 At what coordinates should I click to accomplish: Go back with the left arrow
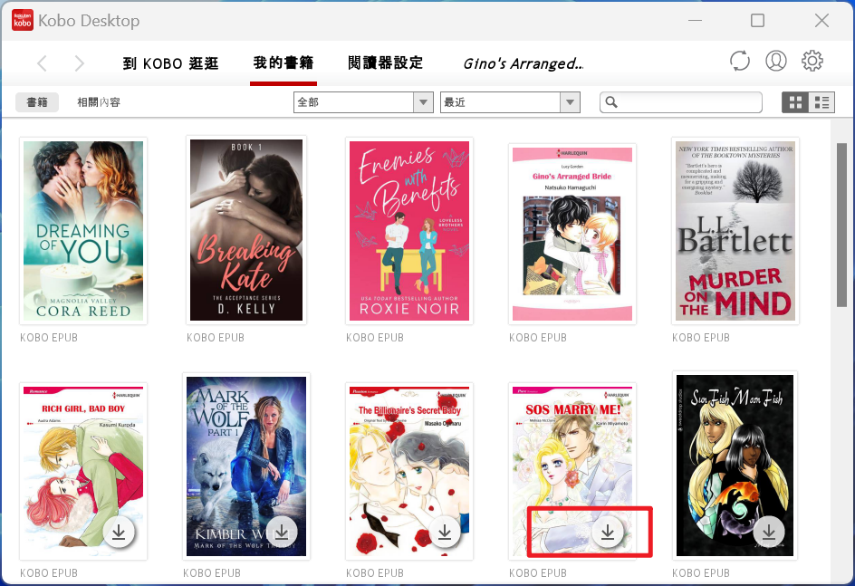coord(42,63)
